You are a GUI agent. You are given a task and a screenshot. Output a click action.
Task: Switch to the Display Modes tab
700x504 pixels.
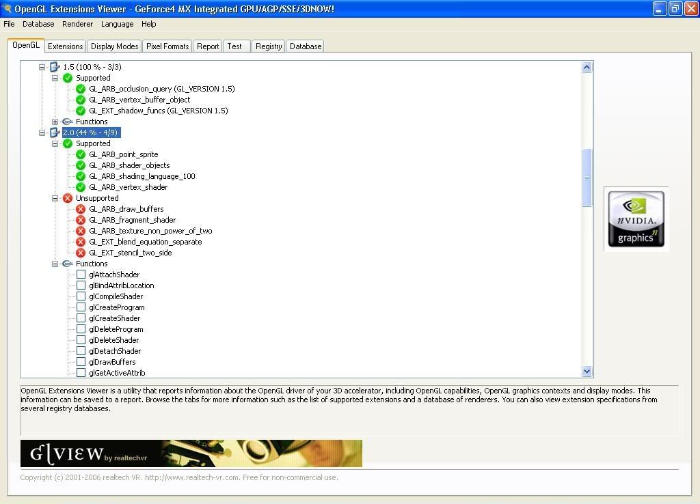coord(115,46)
